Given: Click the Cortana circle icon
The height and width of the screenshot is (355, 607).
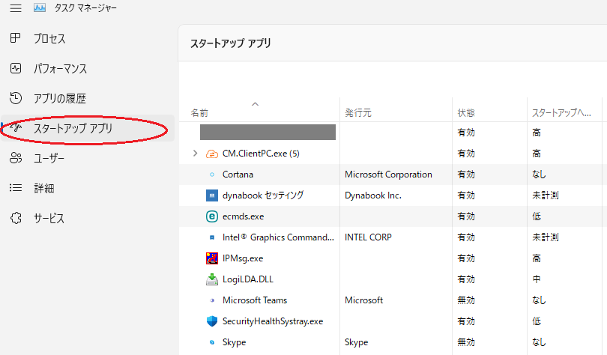Looking at the screenshot, I should click(212, 175).
